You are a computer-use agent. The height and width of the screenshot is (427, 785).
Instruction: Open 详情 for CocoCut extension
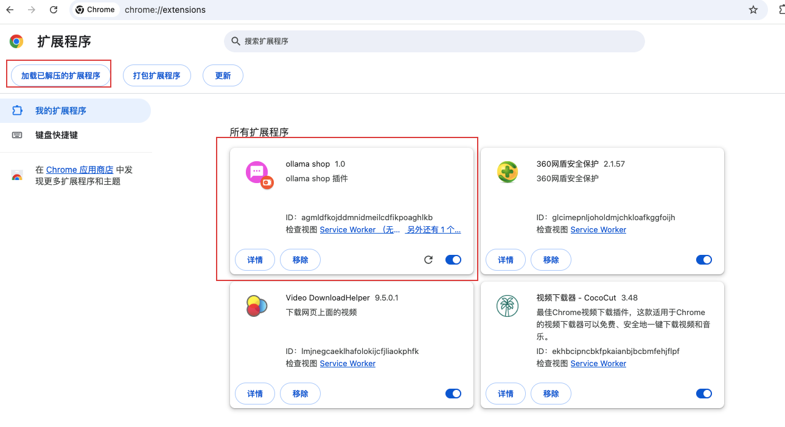coord(506,394)
